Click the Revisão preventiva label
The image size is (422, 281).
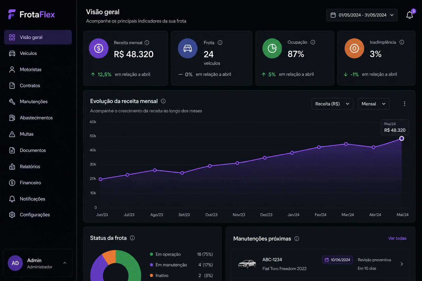pyautogui.click(x=374, y=260)
